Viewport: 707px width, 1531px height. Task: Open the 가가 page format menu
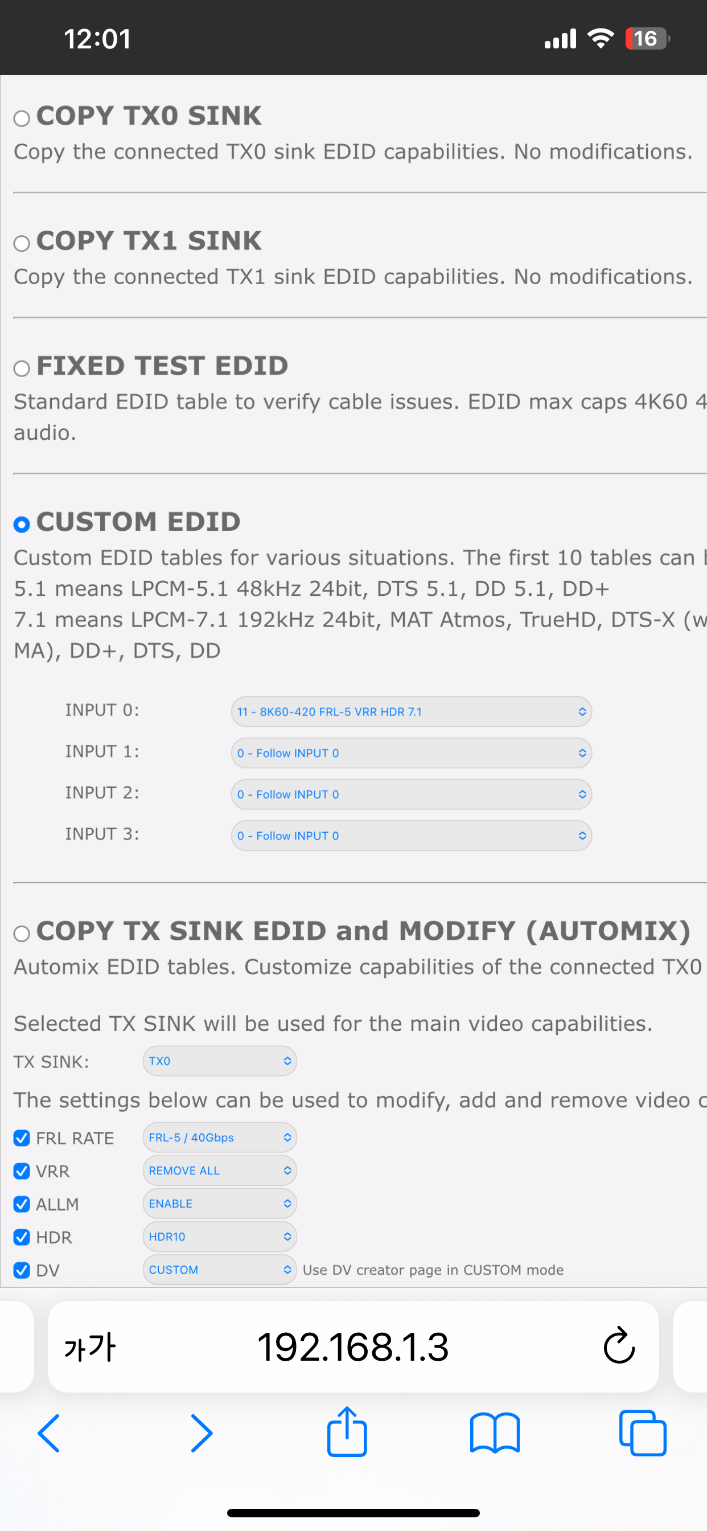coord(90,1347)
